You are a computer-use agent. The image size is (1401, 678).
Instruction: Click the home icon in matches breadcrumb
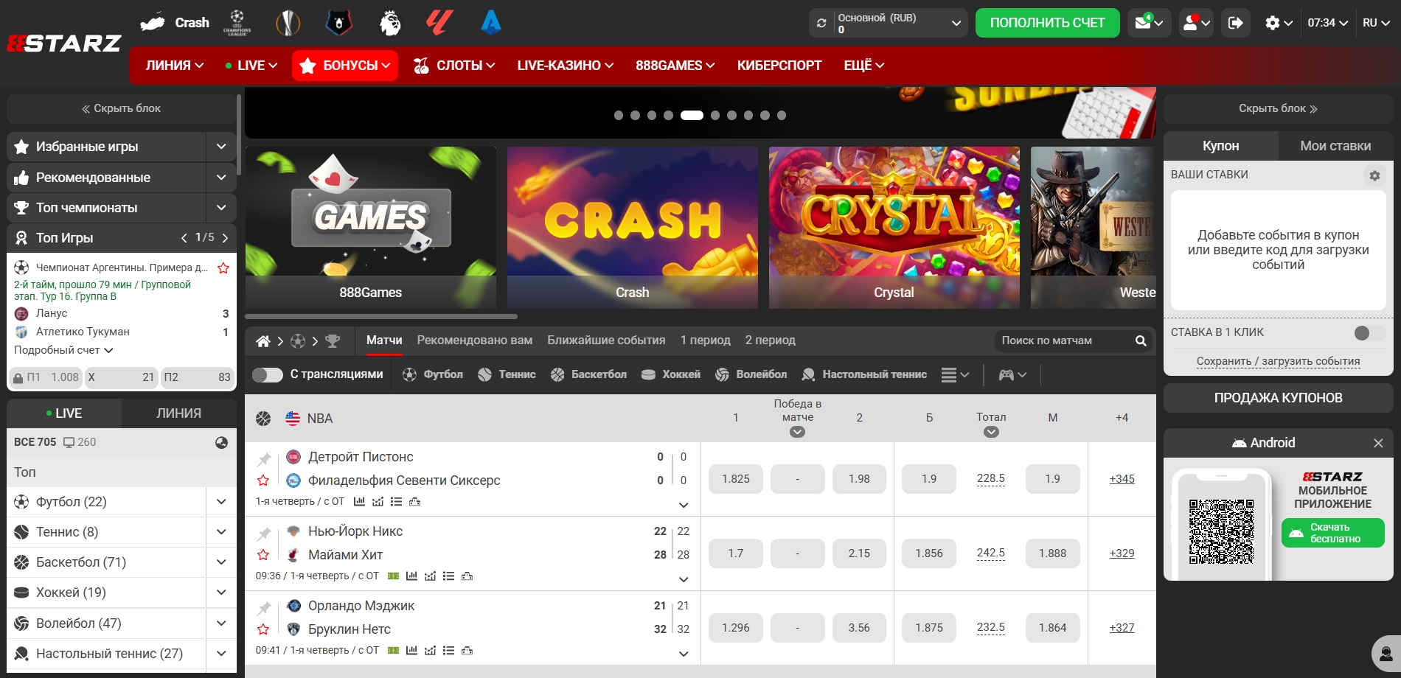point(263,341)
